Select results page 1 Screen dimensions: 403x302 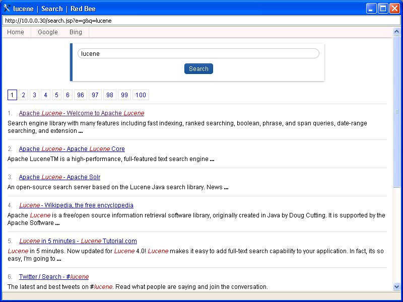pos(12,95)
